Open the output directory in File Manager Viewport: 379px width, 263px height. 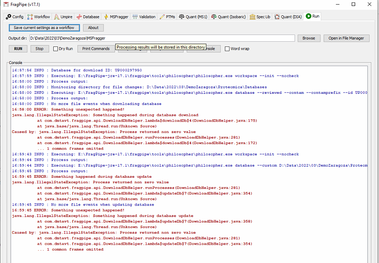346,38
